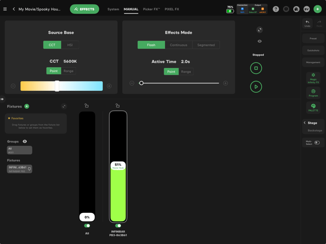Screen dimensions: 326x244
Task: Open the WiFi connection indicator
Action: pos(242,10)
